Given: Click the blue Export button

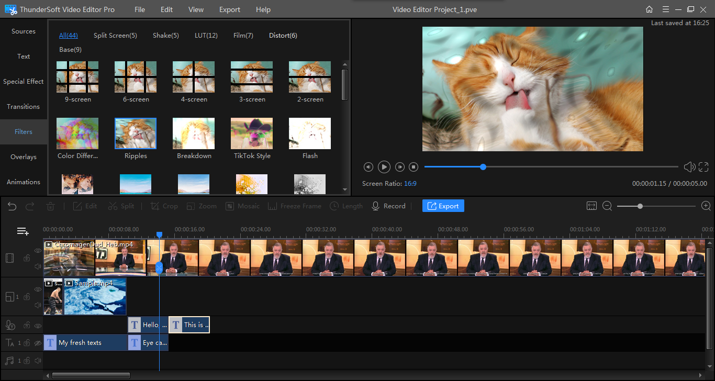Looking at the screenshot, I should pos(443,206).
